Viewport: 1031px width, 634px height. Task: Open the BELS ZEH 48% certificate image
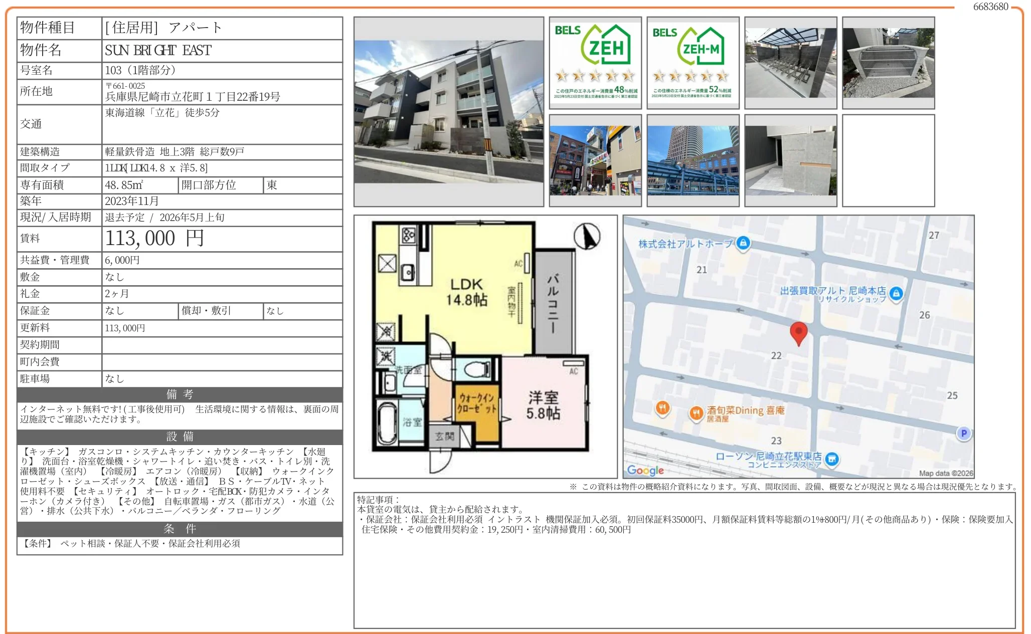pos(595,63)
